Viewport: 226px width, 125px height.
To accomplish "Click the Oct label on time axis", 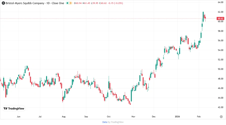I will pyautogui.click(x=109, y=116).
